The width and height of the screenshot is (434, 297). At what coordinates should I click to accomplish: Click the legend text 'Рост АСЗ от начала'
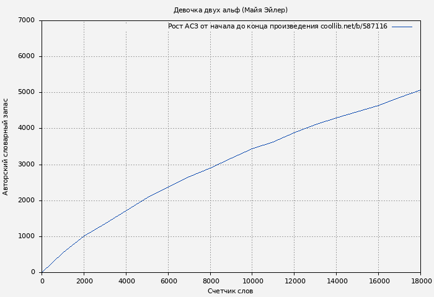277,27
